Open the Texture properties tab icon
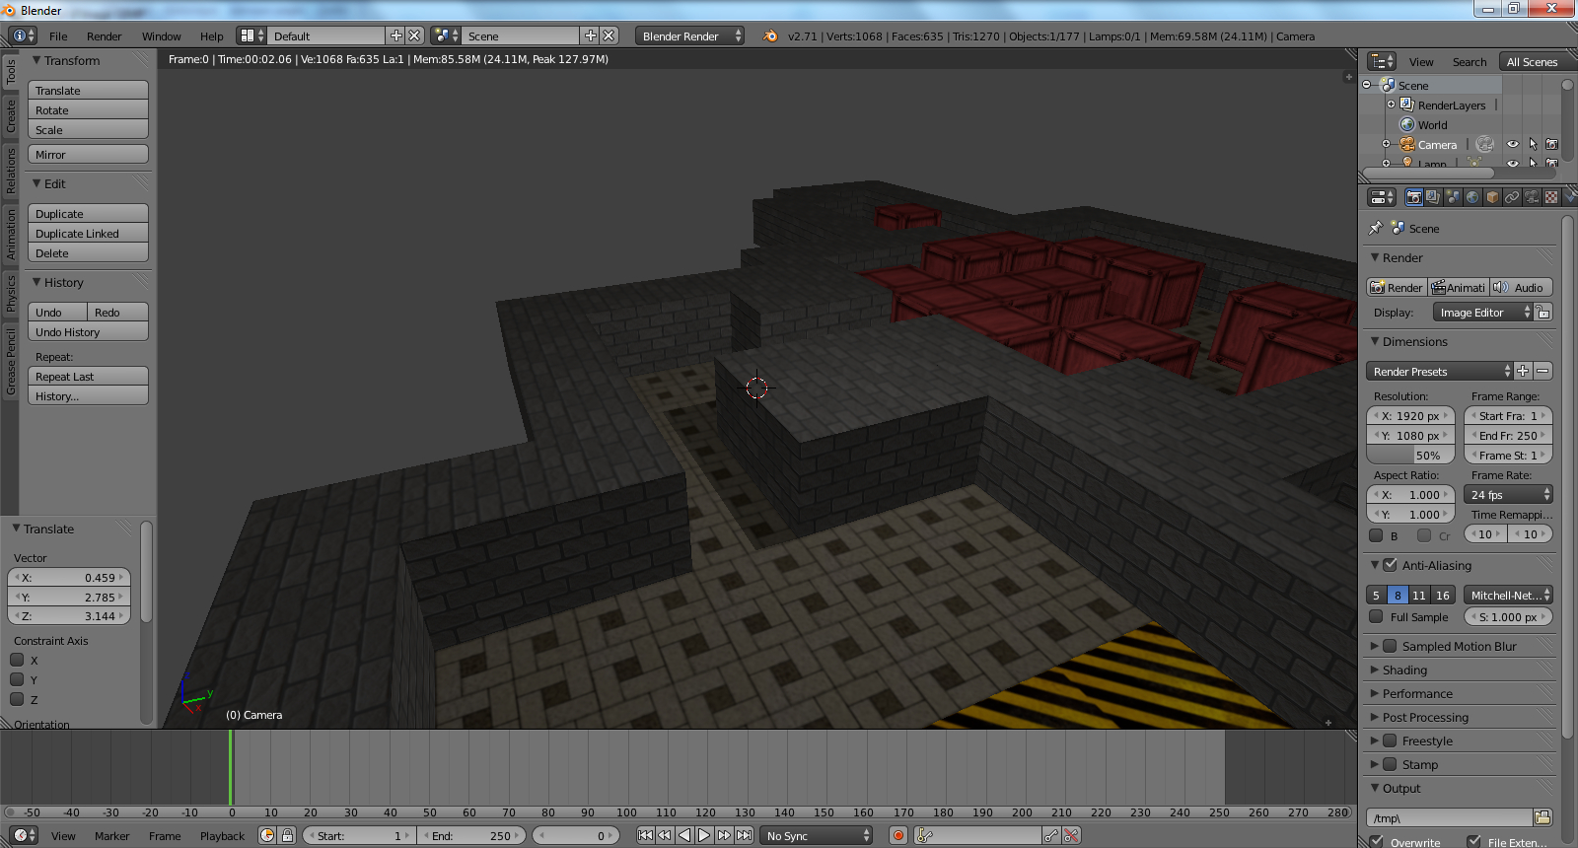The width and height of the screenshot is (1578, 848). [x=1551, y=197]
